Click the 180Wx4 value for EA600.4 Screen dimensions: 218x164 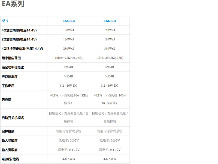(110, 39)
